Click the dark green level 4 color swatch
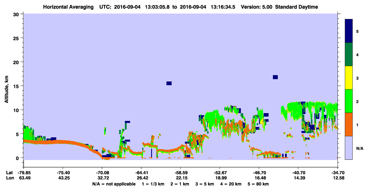Screen dimensions: 375x192 (349, 54)
